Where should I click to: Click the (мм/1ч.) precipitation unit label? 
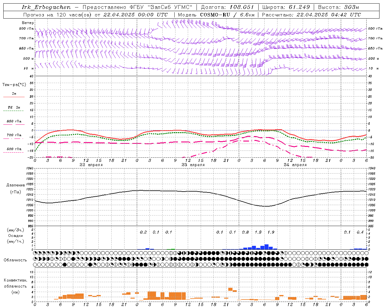click(15, 241)
